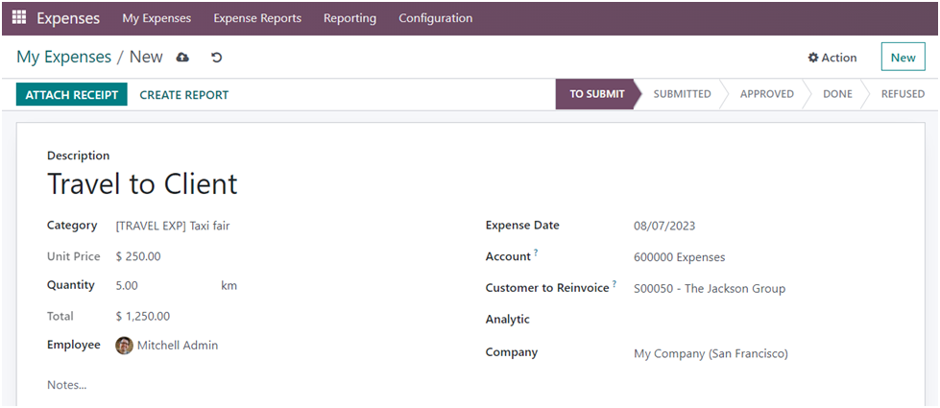Open the Expense Reports menu
This screenshot has height=408, width=940.
[x=257, y=18]
